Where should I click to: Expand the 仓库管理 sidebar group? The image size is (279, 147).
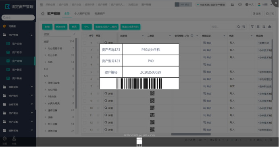tap(32, 104)
